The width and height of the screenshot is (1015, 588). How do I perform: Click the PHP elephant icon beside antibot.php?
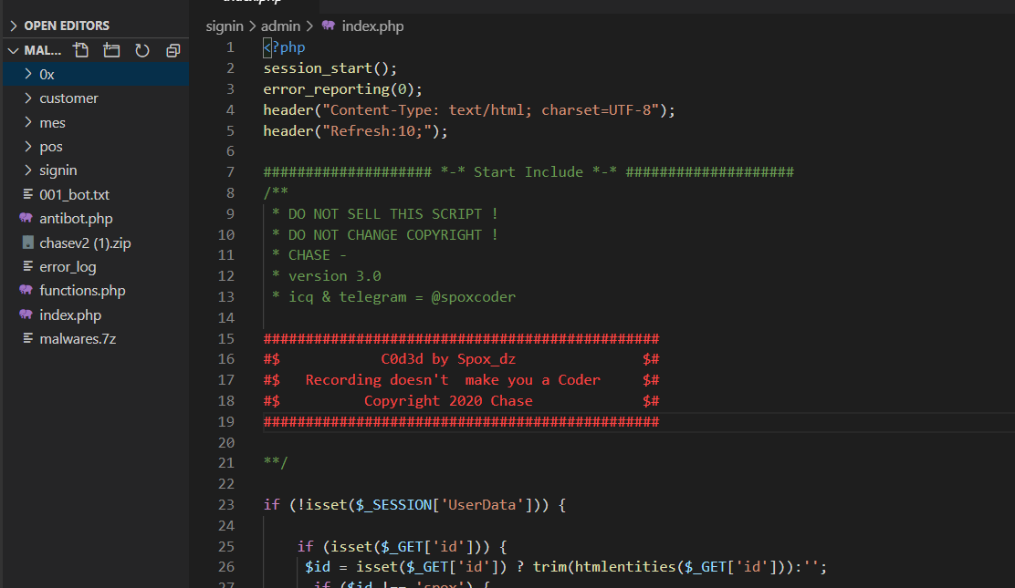(29, 218)
